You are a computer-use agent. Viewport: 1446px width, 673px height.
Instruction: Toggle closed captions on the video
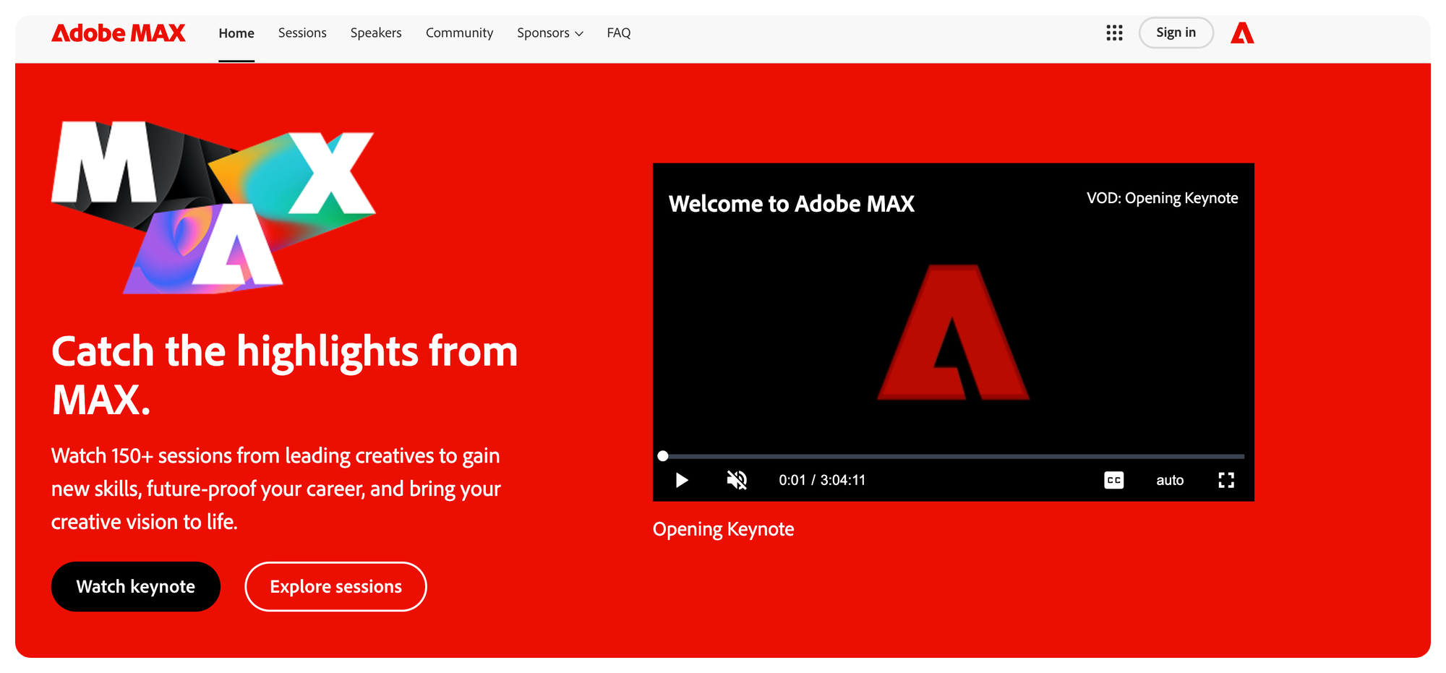pos(1113,480)
